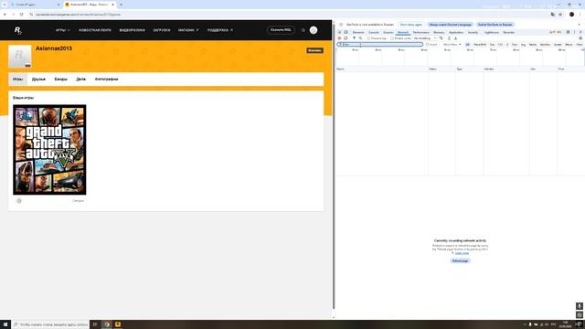Expand the ИГРЫ navigation dropdown
585x329 pixels.
(63, 30)
